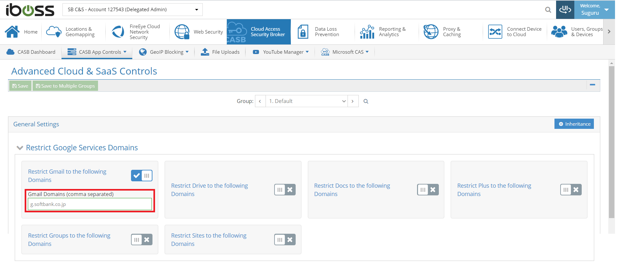Expand YouTube Manager dropdown arrow
Image resolution: width=640 pixels, height=275 pixels.
tap(307, 52)
